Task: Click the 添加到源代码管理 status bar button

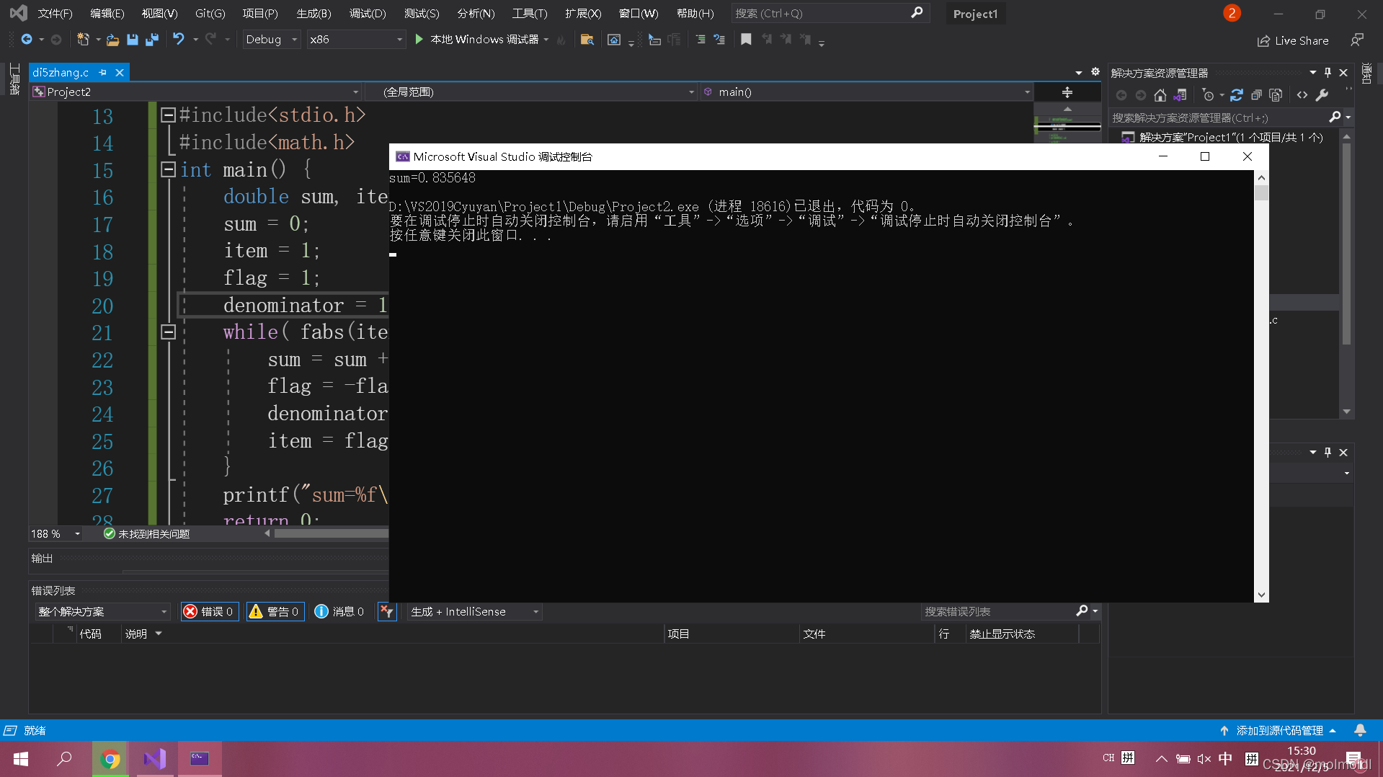Action: pyautogui.click(x=1279, y=731)
